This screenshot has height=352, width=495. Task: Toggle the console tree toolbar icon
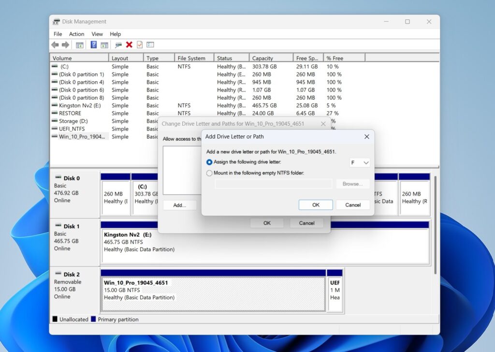click(80, 45)
